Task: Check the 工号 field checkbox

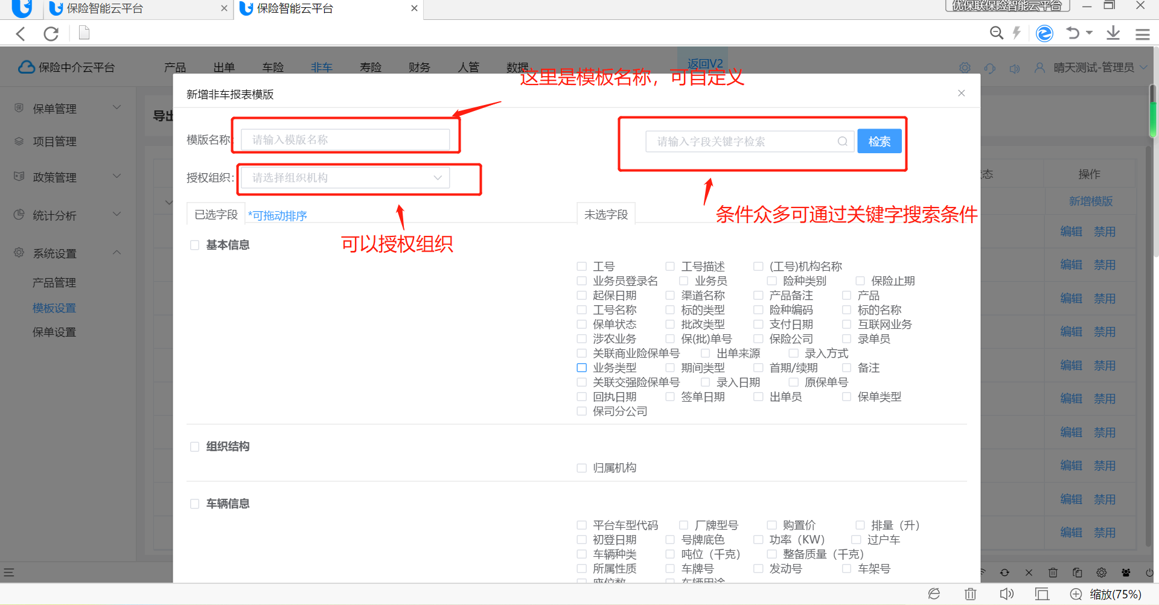Action: coord(581,266)
